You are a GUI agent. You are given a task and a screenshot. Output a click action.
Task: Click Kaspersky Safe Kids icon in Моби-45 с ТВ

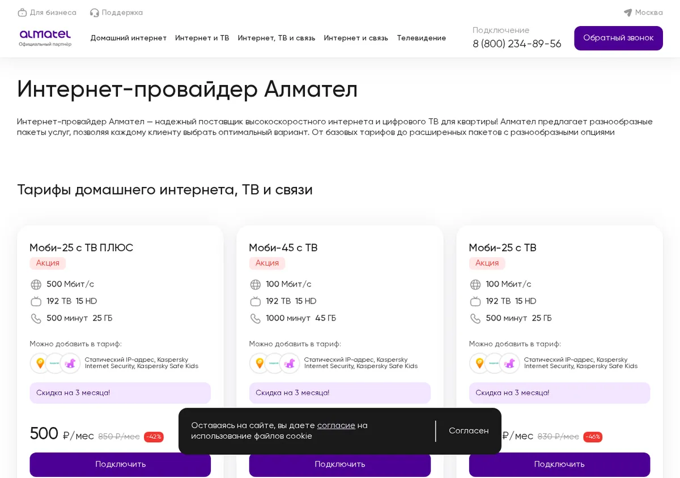coord(290,363)
